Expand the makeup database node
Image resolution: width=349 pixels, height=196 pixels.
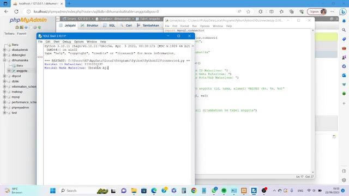[4, 91]
